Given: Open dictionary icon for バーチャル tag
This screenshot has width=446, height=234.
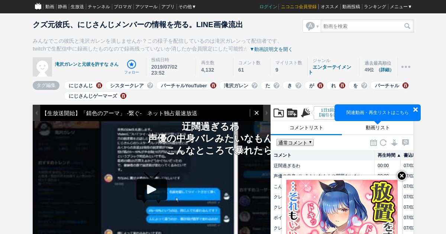Looking at the screenshot, I should coord(405,85).
